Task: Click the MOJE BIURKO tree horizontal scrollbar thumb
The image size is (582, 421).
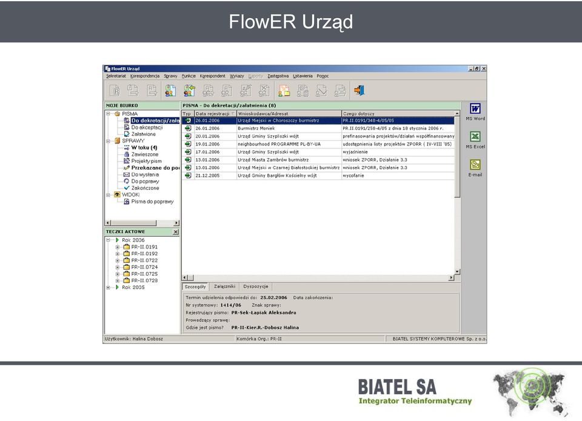Action: click(133, 223)
